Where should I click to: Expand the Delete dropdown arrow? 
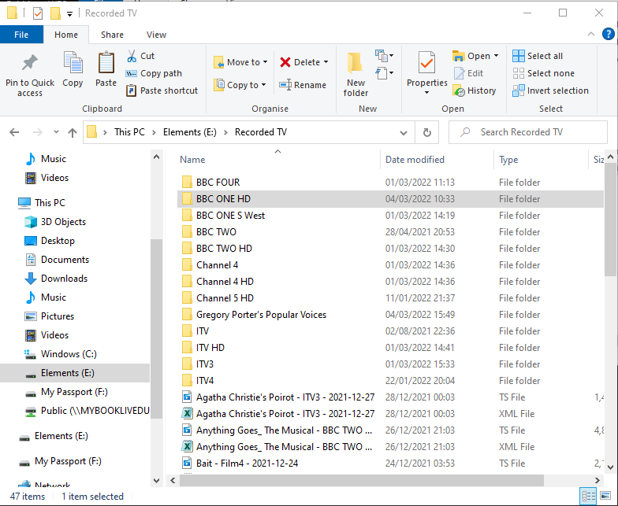[x=326, y=62]
